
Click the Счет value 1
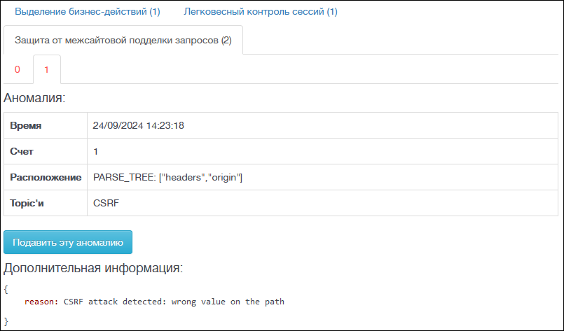pyautogui.click(x=96, y=151)
